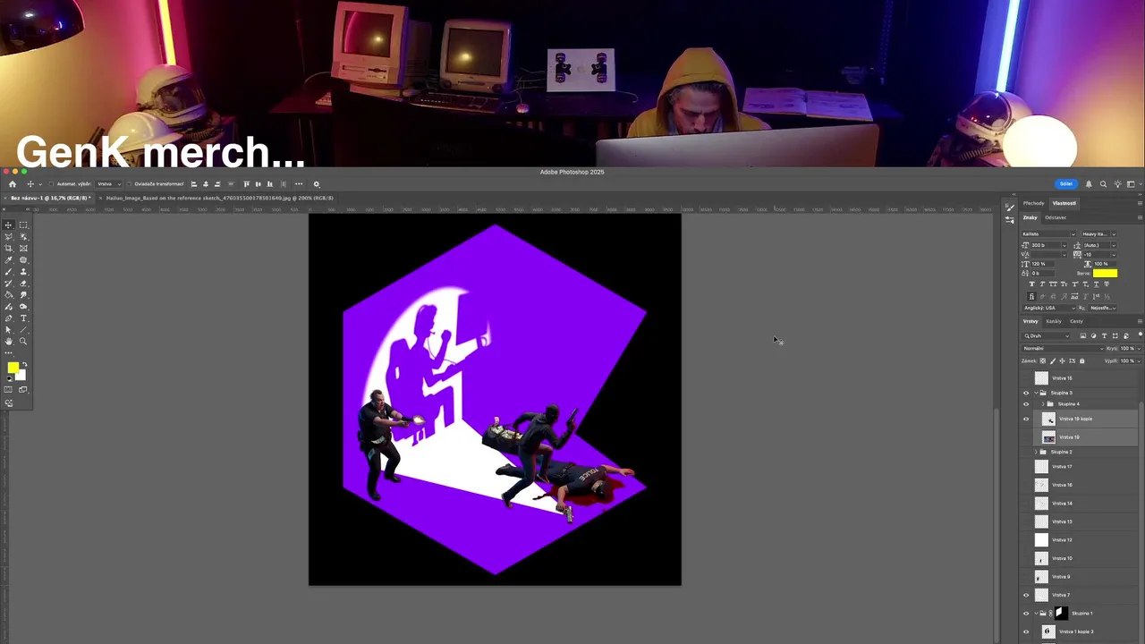Select the Rectangular Marquee tool
Viewport: 1145px width, 644px height.
pos(23,225)
